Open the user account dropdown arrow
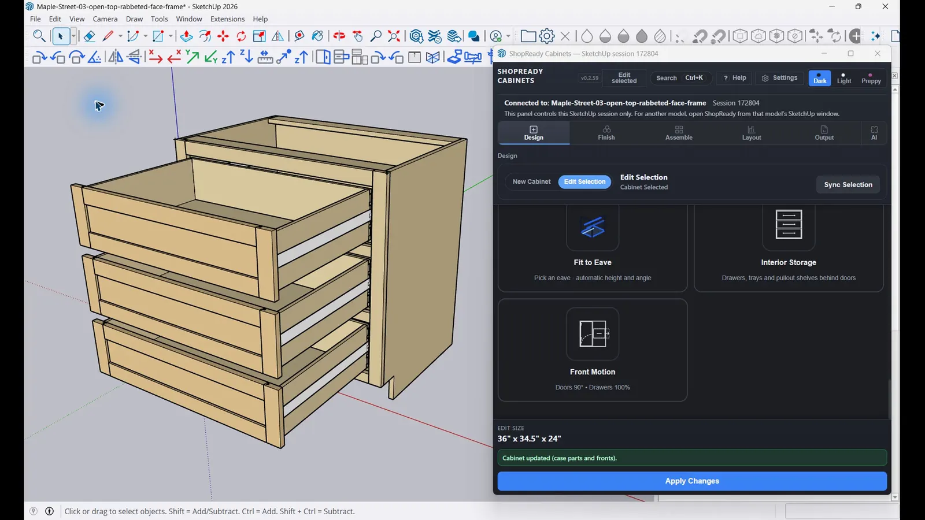The height and width of the screenshot is (520, 925). (508, 36)
